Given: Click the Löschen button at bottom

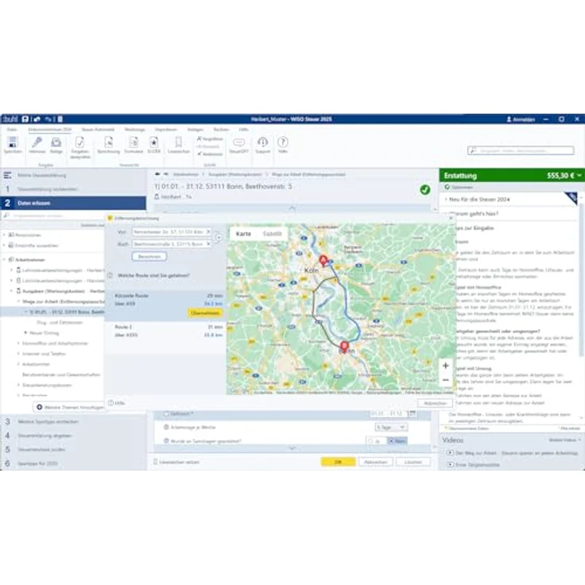Looking at the screenshot, I should 413,462.
